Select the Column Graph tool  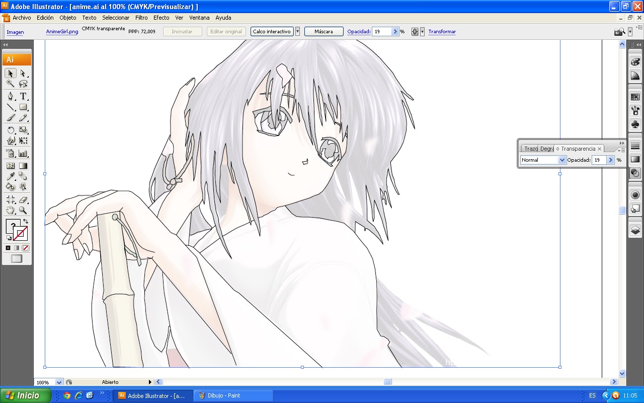pyautogui.click(x=23, y=153)
